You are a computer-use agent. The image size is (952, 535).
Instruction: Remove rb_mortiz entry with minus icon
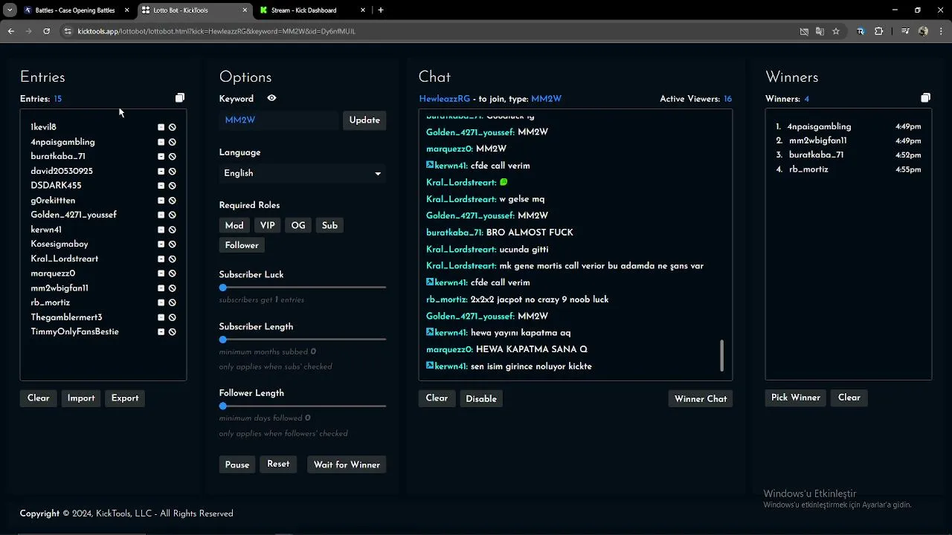coord(161,302)
